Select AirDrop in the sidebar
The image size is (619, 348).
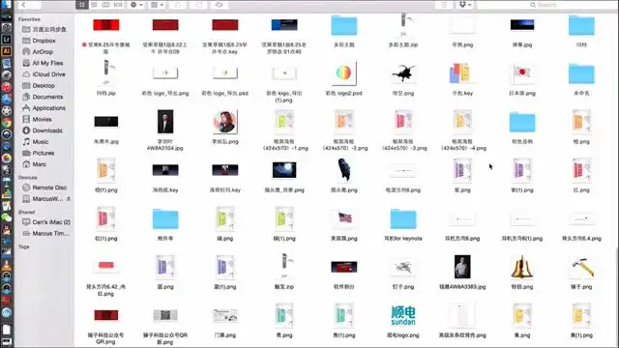(x=43, y=51)
